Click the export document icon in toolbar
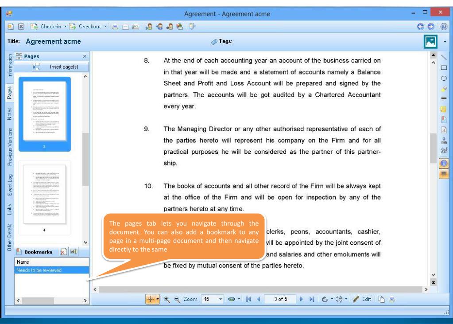The image size is (453, 324). pos(192,27)
